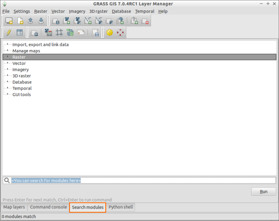
Task: Open the 3D raster menu
Action: pyautogui.click(x=99, y=12)
